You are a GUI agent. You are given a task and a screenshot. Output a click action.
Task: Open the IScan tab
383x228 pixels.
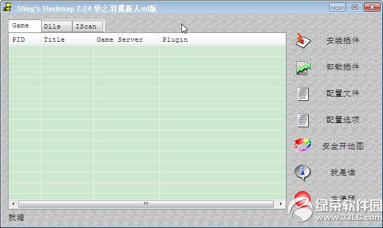click(87, 26)
